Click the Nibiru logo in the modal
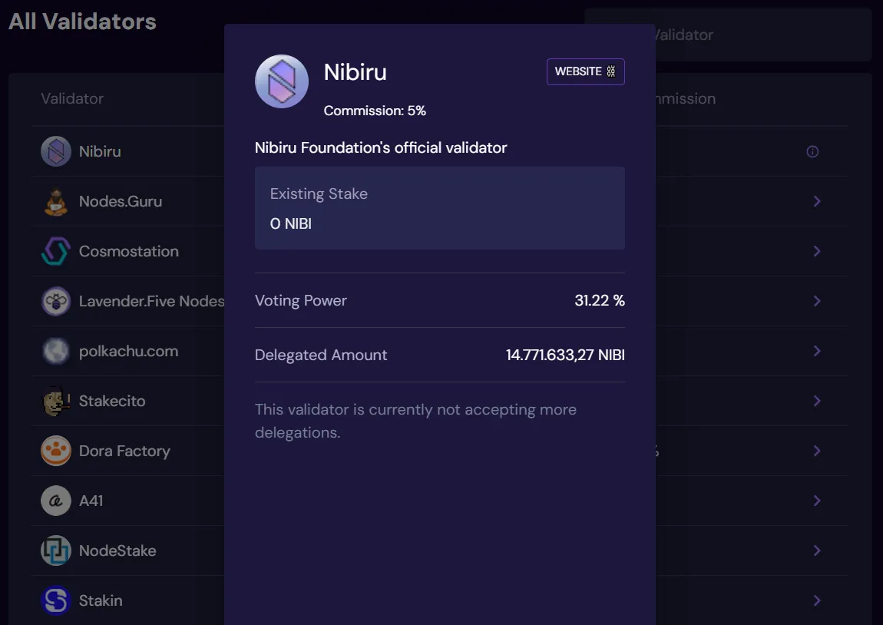Image resolution: width=883 pixels, height=625 pixels. tap(282, 81)
